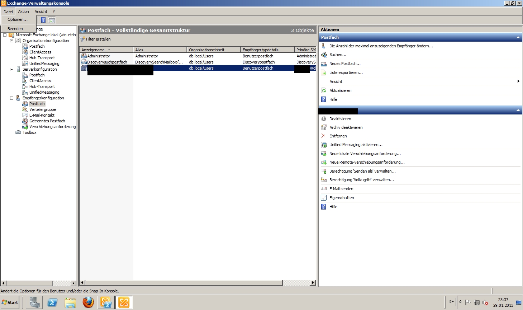This screenshot has height=310, width=523.
Task: Collapse Serverkonfiguration tree node
Action: coord(11,69)
